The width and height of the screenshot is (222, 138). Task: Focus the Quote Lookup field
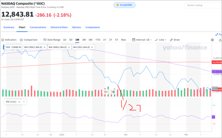coord(203,5)
